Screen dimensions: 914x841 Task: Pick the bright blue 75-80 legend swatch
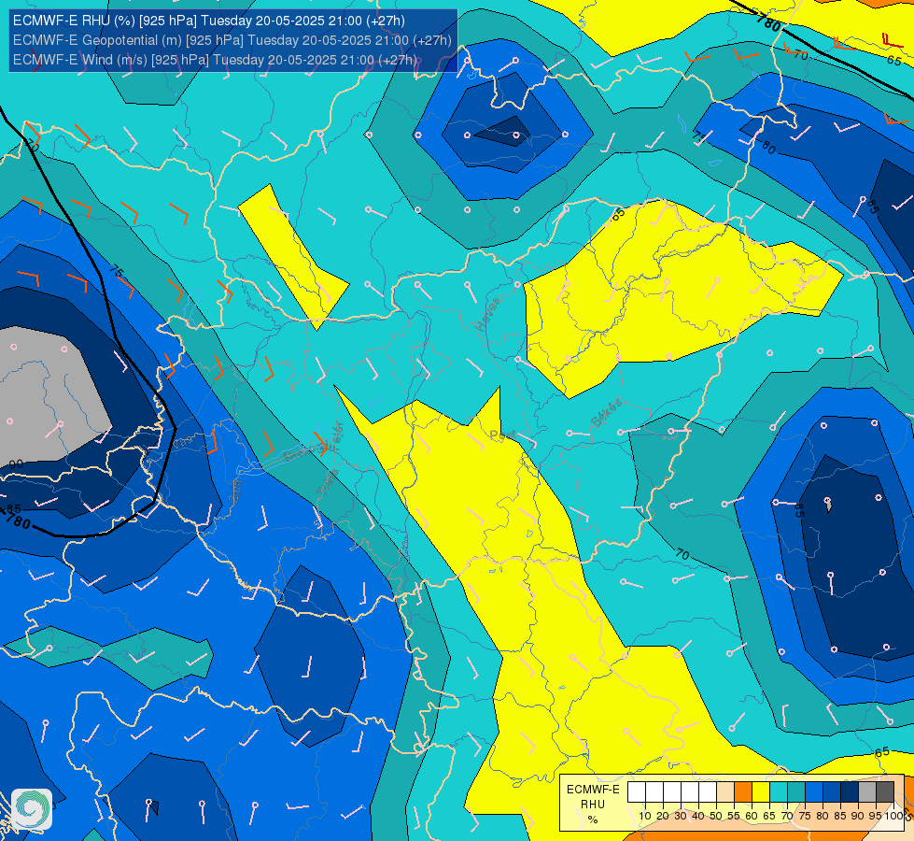[x=814, y=792]
